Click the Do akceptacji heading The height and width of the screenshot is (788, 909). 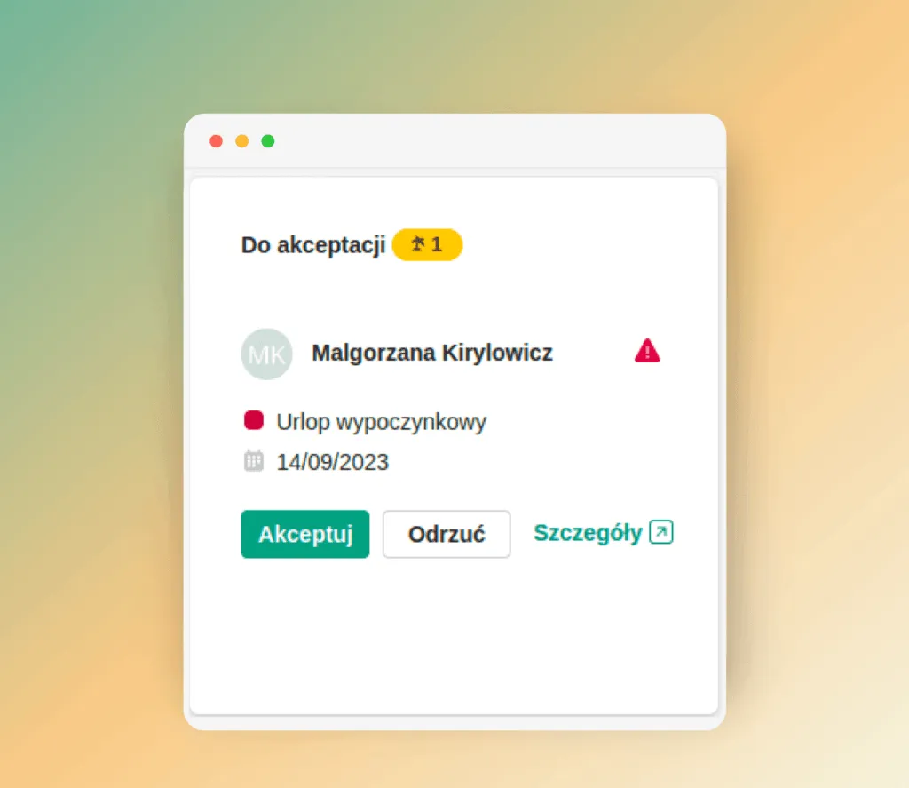click(x=313, y=245)
